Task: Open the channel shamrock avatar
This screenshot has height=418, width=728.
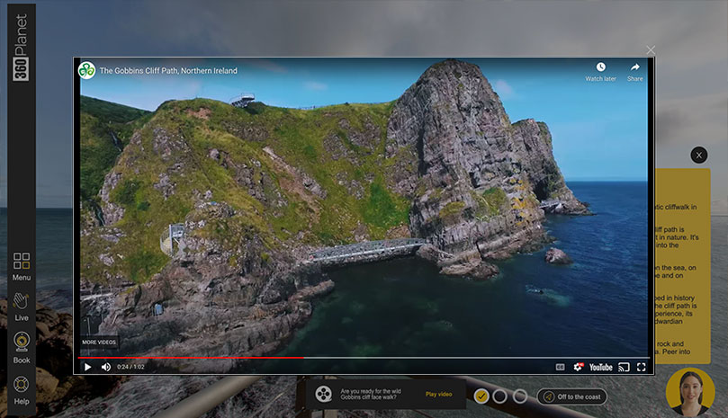Action: (86, 70)
